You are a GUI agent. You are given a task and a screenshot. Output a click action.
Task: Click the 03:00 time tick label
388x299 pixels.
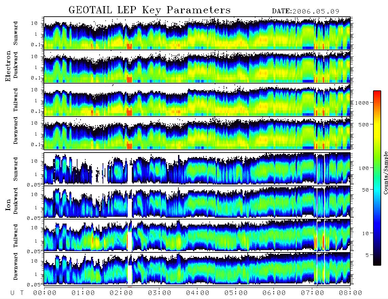tap(160, 293)
